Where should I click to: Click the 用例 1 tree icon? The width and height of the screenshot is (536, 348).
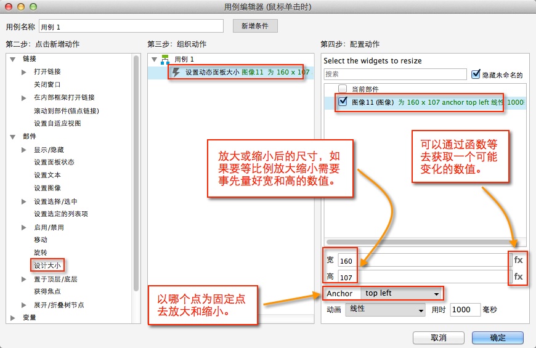click(x=165, y=59)
